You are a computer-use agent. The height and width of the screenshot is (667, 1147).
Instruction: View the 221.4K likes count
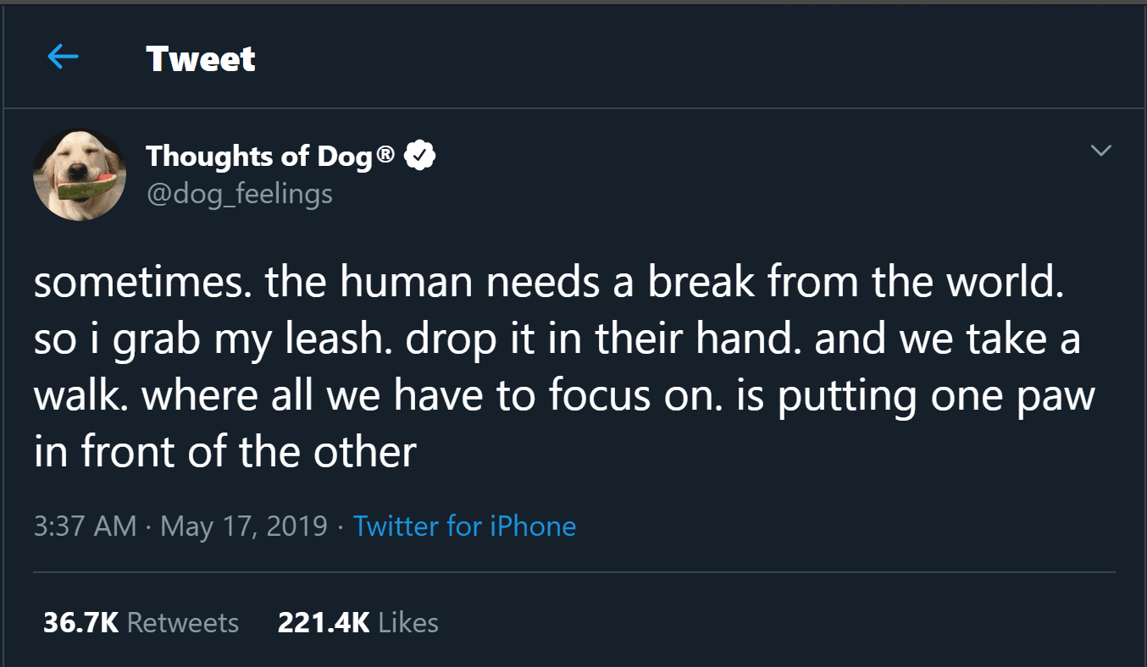[324, 623]
